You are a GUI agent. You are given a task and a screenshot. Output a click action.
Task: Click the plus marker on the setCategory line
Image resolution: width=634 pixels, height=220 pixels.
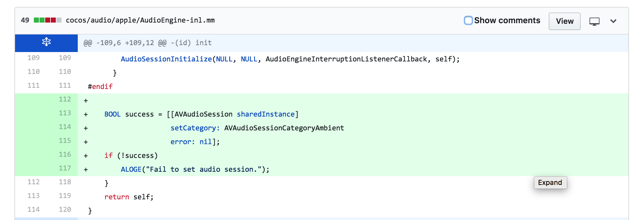[x=86, y=128]
